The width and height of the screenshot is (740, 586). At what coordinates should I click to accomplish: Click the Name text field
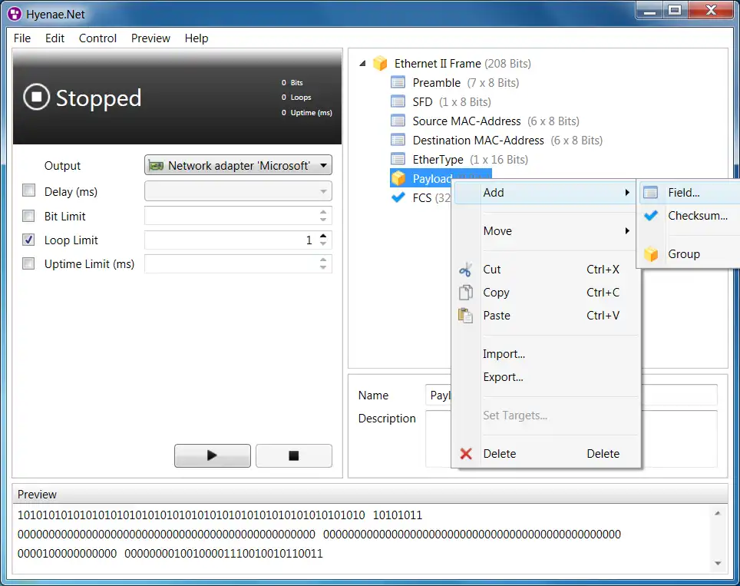[571, 396]
